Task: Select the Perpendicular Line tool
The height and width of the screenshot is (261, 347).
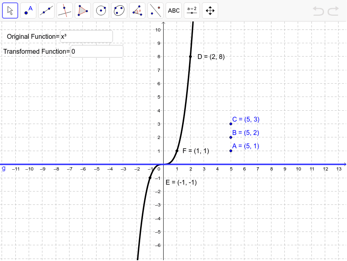Action: [65, 11]
